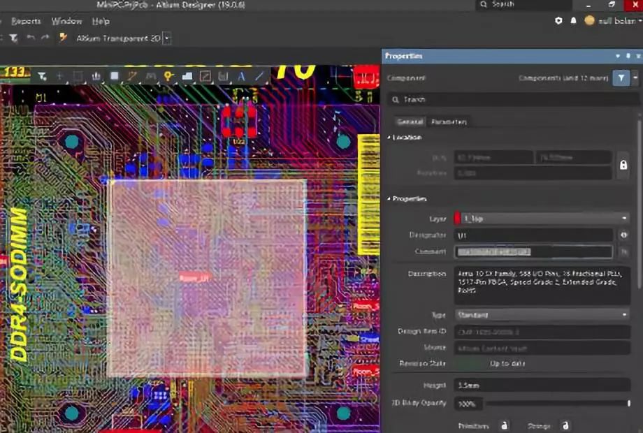Click the selection filter funnel in the PCB toolbar
This screenshot has height=433, width=643.
pyautogui.click(x=42, y=76)
